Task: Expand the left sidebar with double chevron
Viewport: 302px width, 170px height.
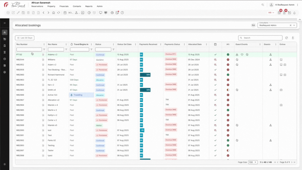Action: coord(5,23)
